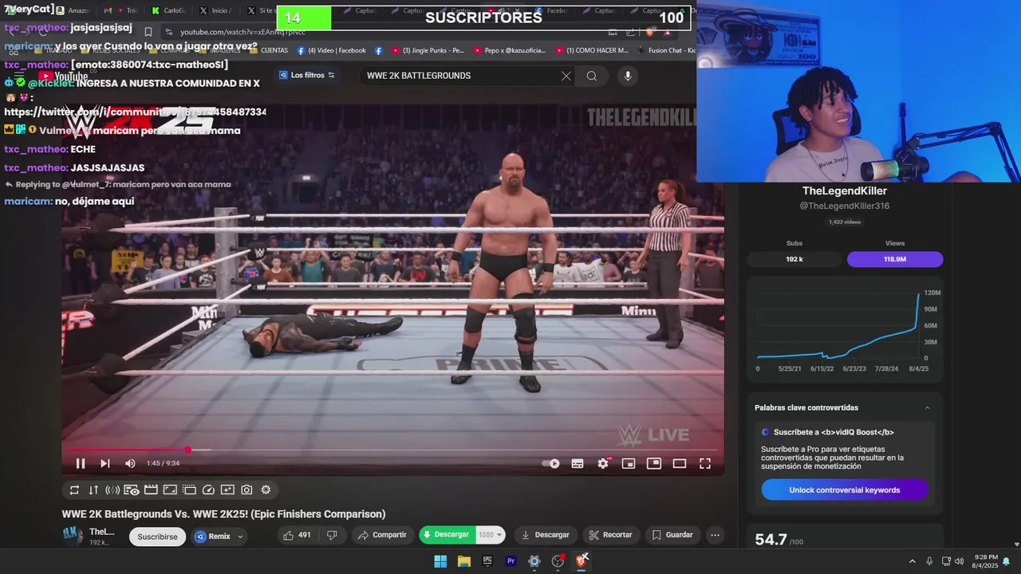1021x574 pixels.
Task: Like the video with thumbs up
Action: coord(297,535)
